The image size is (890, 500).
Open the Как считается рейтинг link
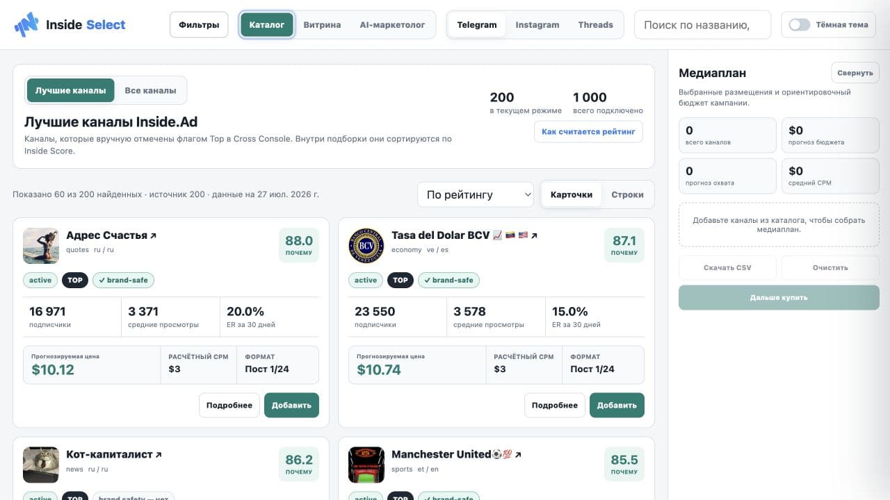pyautogui.click(x=588, y=132)
